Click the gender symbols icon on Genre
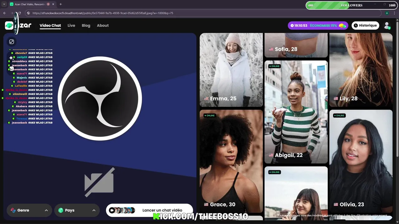This screenshot has width=399, height=224. coord(13,210)
